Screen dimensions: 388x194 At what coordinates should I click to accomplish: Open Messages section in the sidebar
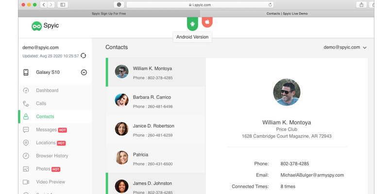[46, 129]
